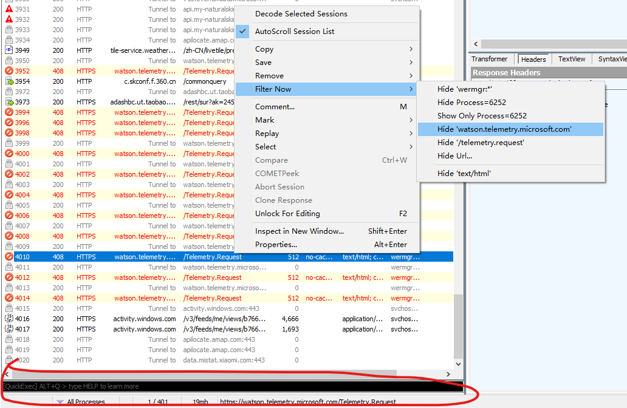Image resolution: width=627 pixels, height=408 pixels.
Task: Click the QuickExec command input box
Action: 233,386
